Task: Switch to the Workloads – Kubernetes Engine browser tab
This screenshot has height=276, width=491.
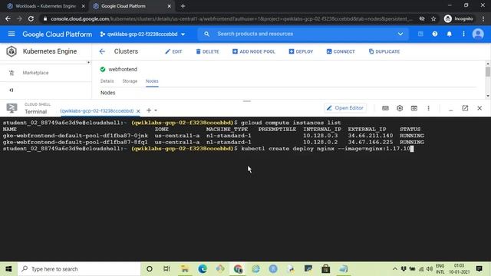Action: [46, 6]
